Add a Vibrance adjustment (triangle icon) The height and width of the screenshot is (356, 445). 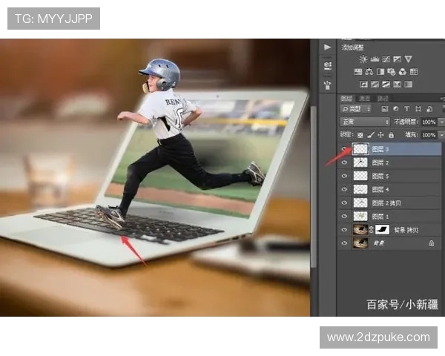409,59
